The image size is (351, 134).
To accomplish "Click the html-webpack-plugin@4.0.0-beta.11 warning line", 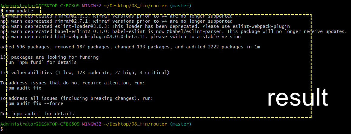I will point(121,37).
